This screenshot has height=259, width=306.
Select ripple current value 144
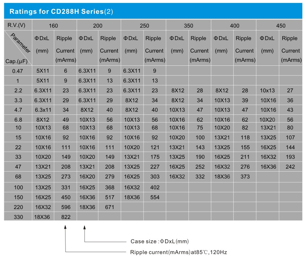pos(290,148)
